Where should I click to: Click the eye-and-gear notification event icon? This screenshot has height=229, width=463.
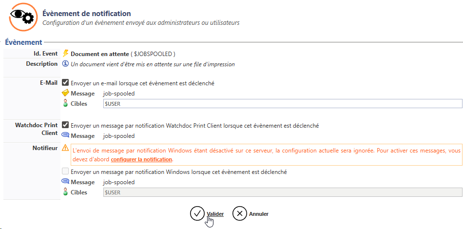pyautogui.click(x=23, y=18)
